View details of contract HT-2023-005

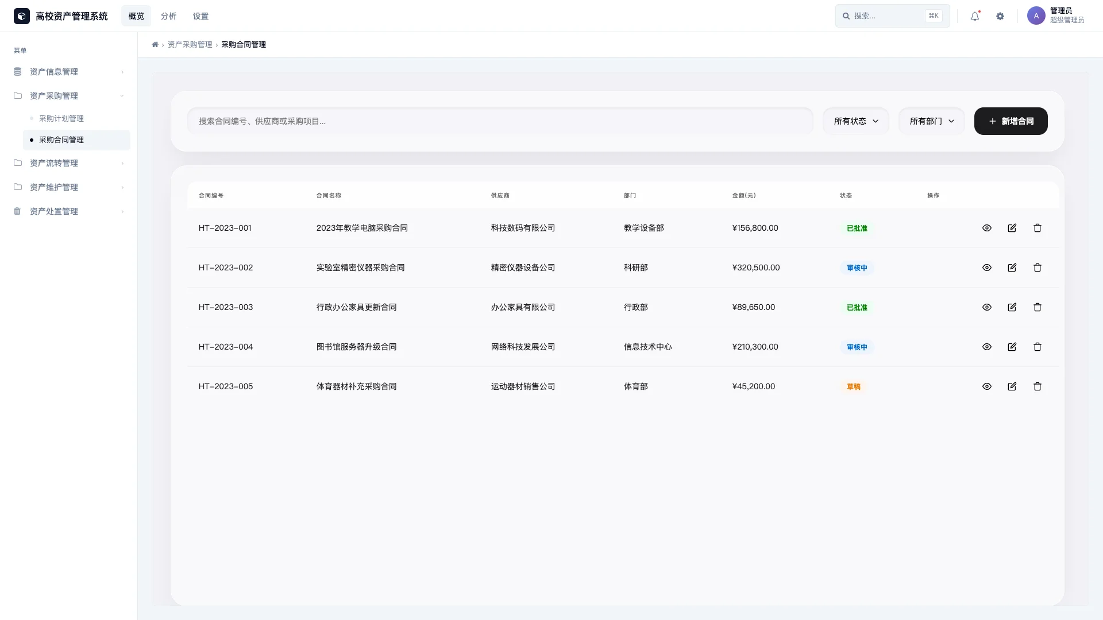click(987, 386)
